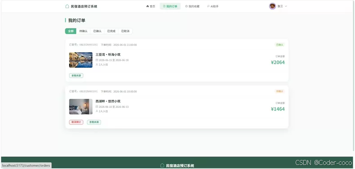The width and height of the screenshot is (355, 169).
Task: Open the 三亚湾 pool villa thumbnail
Action: 81,60
